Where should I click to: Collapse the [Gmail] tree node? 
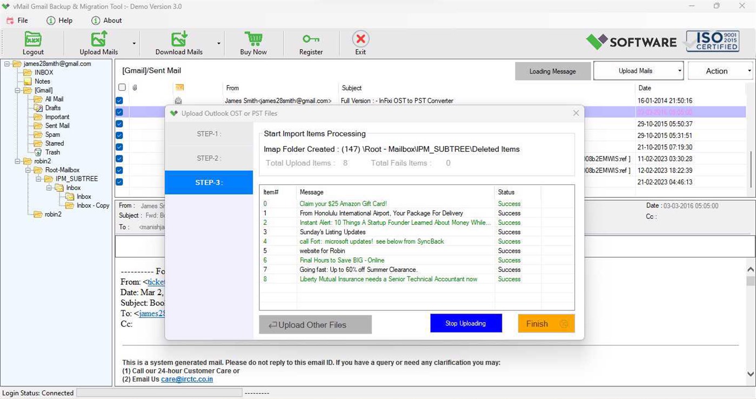pos(17,90)
